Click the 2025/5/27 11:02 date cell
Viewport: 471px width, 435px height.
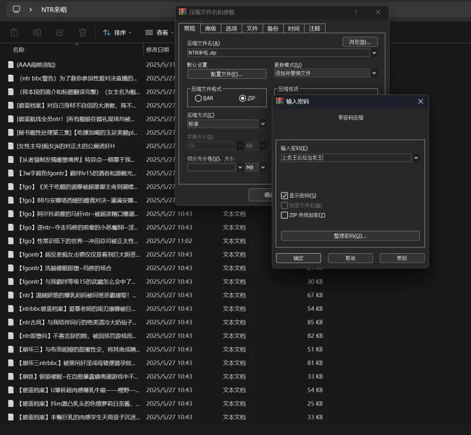[169, 241]
